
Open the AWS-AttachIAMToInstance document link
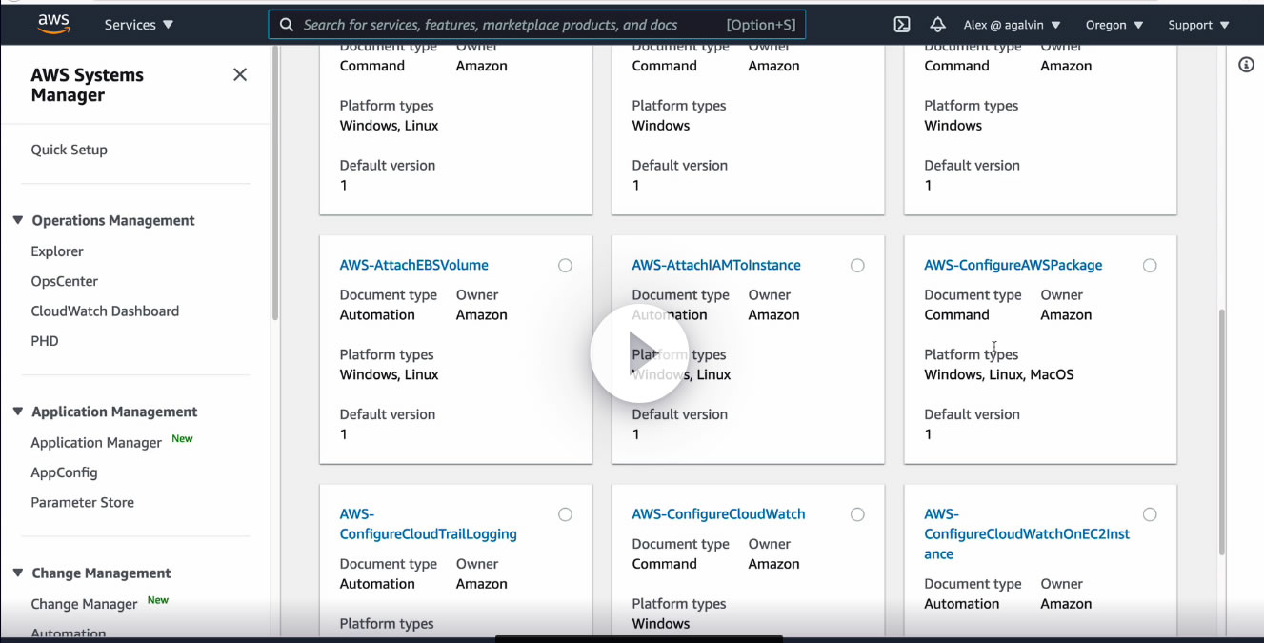pyautogui.click(x=716, y=265)
